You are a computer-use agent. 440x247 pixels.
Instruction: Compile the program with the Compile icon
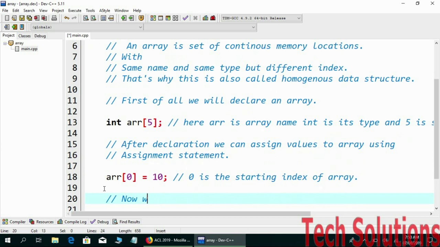pos(153,18)
